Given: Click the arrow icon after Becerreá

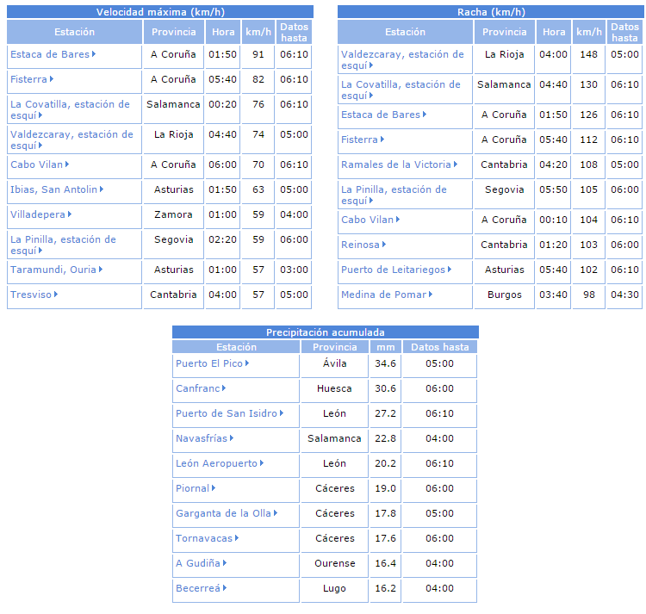Looking at the screenshot, I should (226, 588).
